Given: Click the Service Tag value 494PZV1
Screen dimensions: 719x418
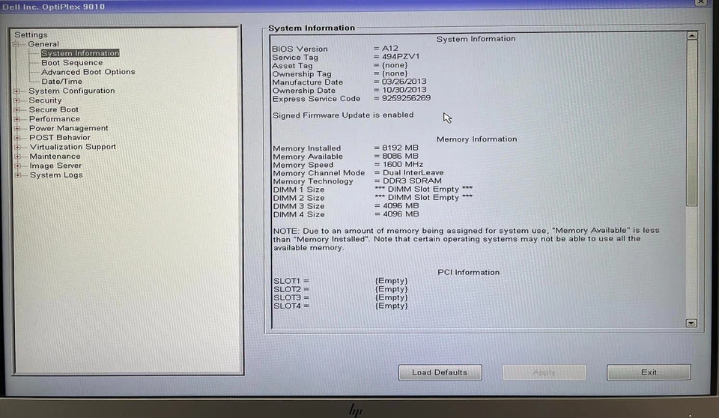Looking at the screenshot, I should point(400,57).
